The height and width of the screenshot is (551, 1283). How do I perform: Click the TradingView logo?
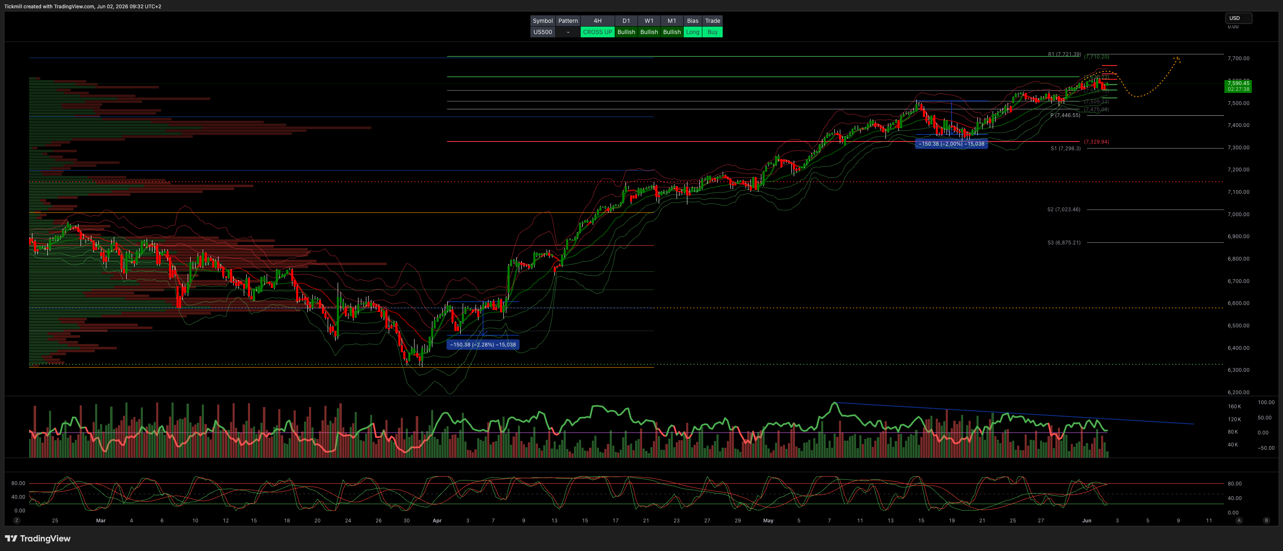38,539
